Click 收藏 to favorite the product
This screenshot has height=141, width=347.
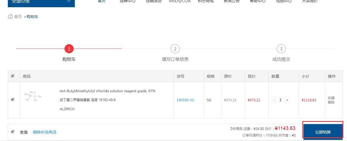pyautogui.click(x=331, y=98)
